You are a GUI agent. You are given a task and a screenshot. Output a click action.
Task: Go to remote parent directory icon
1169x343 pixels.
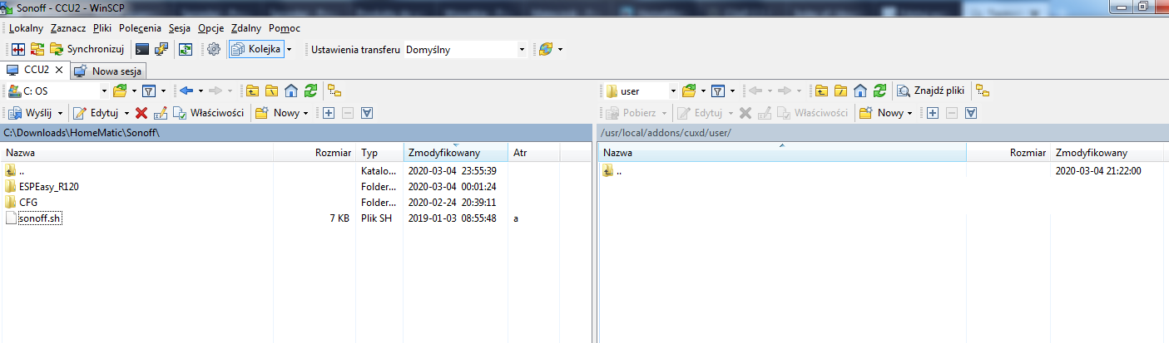822,91
